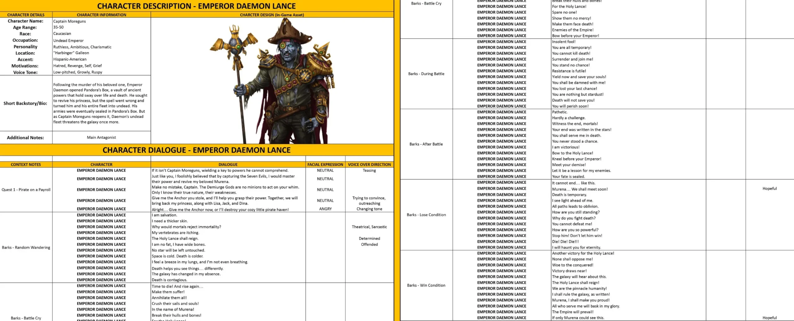Click the Emperor Daemon Lance character artwork
Screen dimensions: 794x321
coord(272,81)
